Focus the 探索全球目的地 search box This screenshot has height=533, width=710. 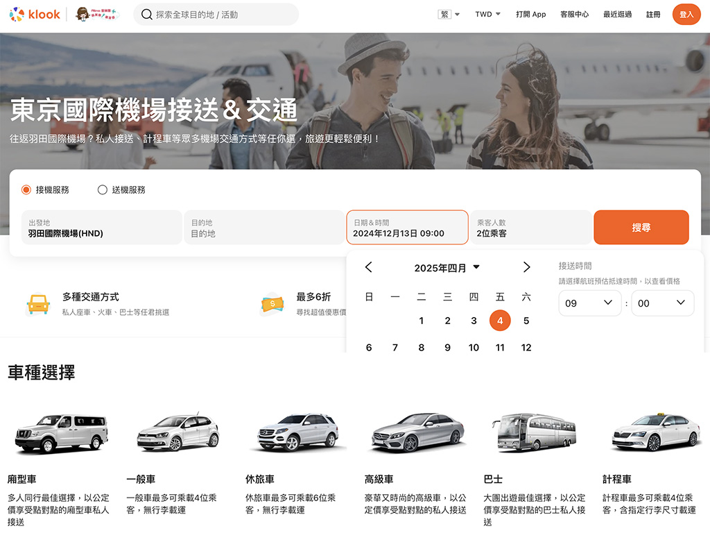pos(216,15)
